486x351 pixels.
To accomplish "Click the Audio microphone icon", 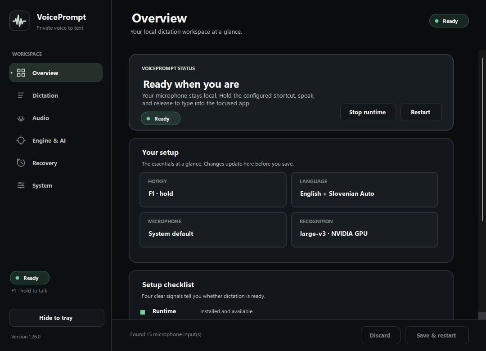I will tap(21, 118).
